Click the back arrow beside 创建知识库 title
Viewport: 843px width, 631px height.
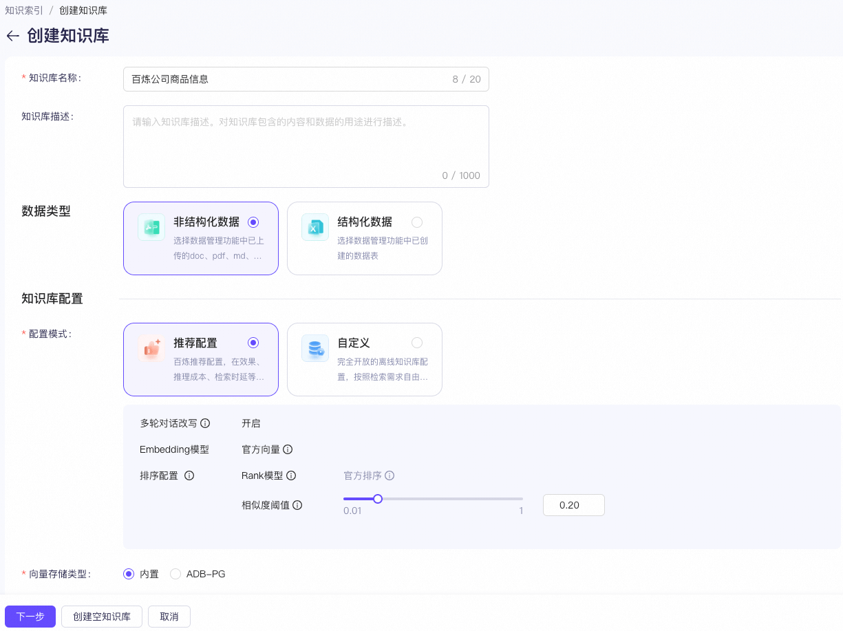12,36
